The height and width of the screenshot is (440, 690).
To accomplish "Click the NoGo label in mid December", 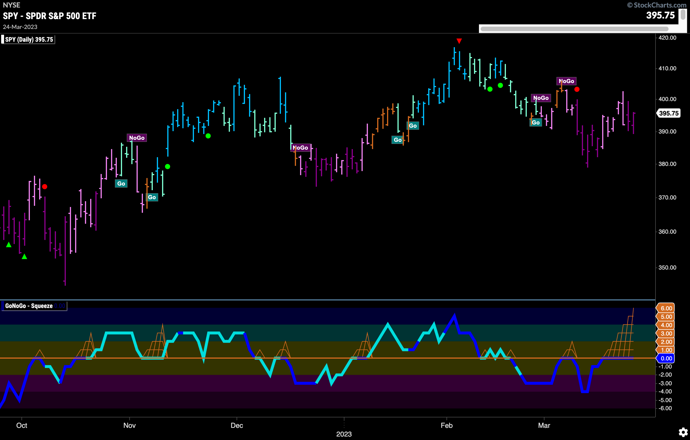I will pos(300,148).
